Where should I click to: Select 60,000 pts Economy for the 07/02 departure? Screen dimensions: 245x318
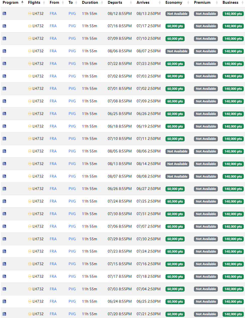(x=175, y=76)
